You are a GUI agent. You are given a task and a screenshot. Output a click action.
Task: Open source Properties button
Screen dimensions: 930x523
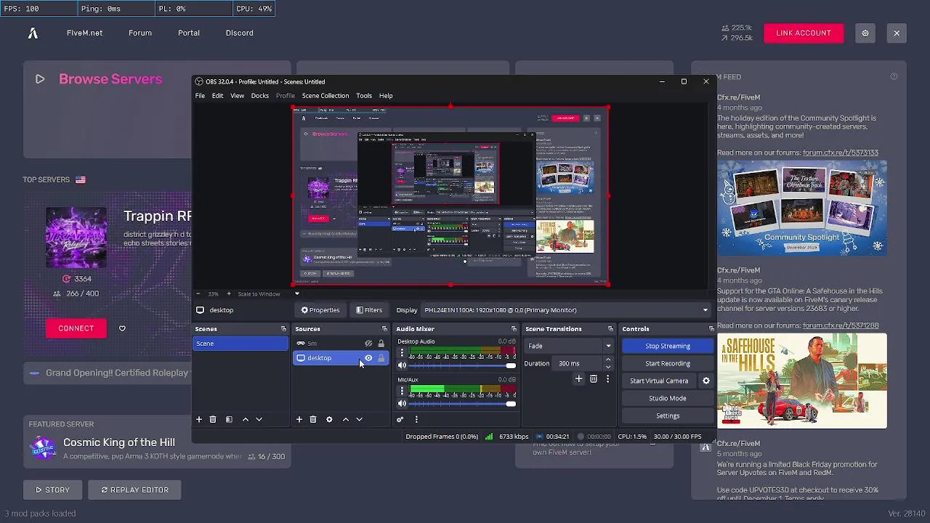pos(320,310)
